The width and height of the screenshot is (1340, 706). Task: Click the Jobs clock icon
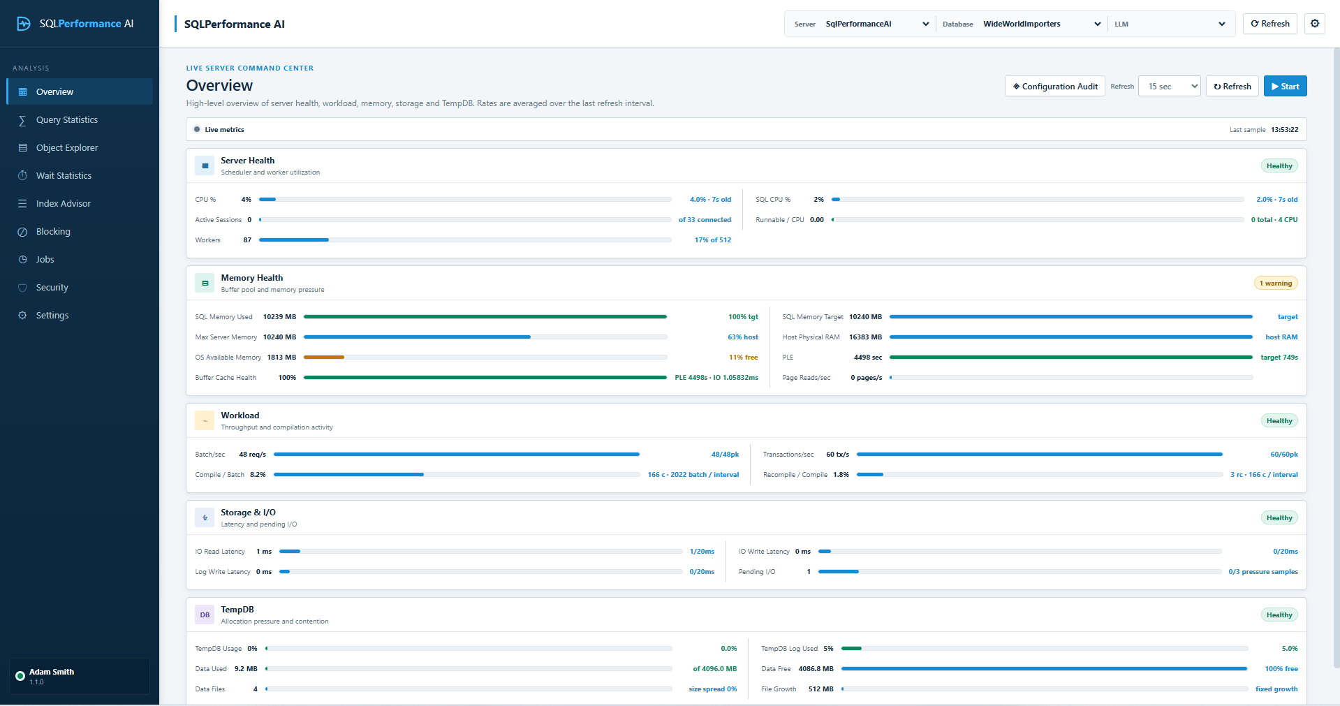pos(22,260)
